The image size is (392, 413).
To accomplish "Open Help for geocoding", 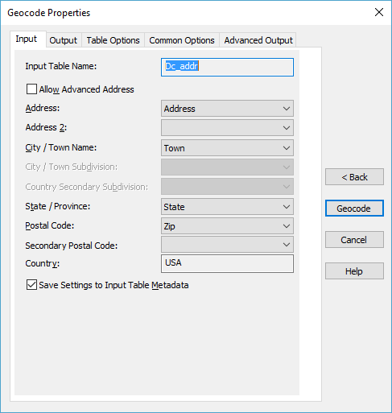I will 354,271.
